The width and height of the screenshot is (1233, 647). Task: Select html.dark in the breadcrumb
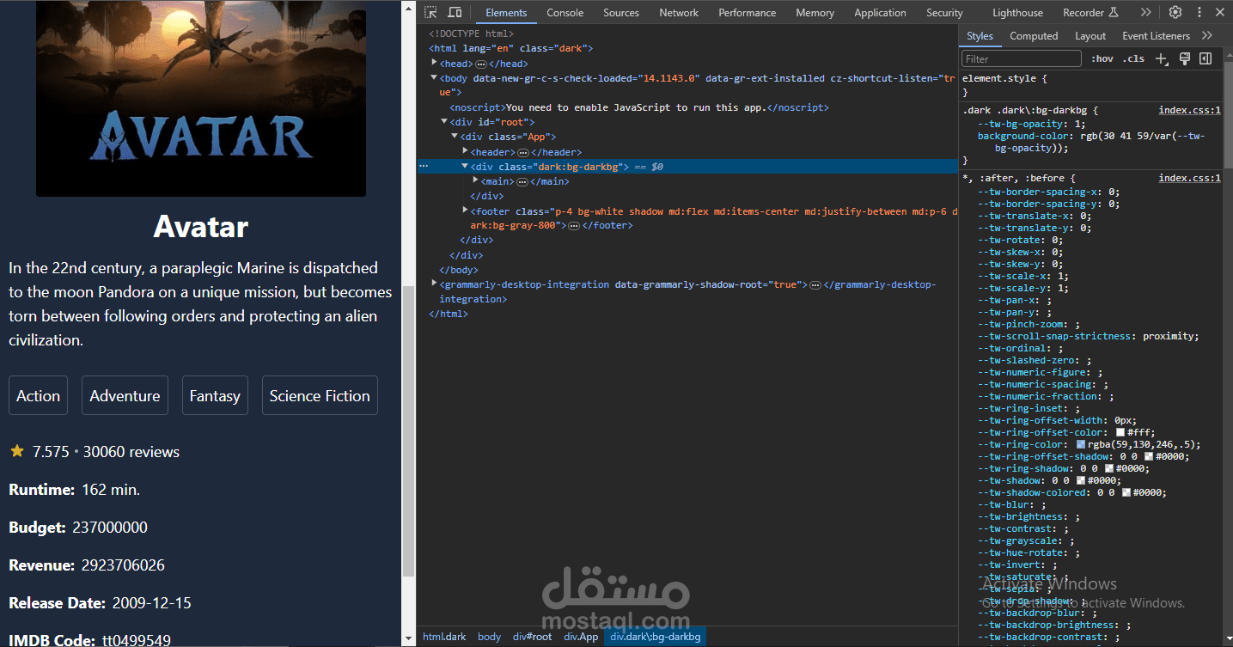(444, 637)
